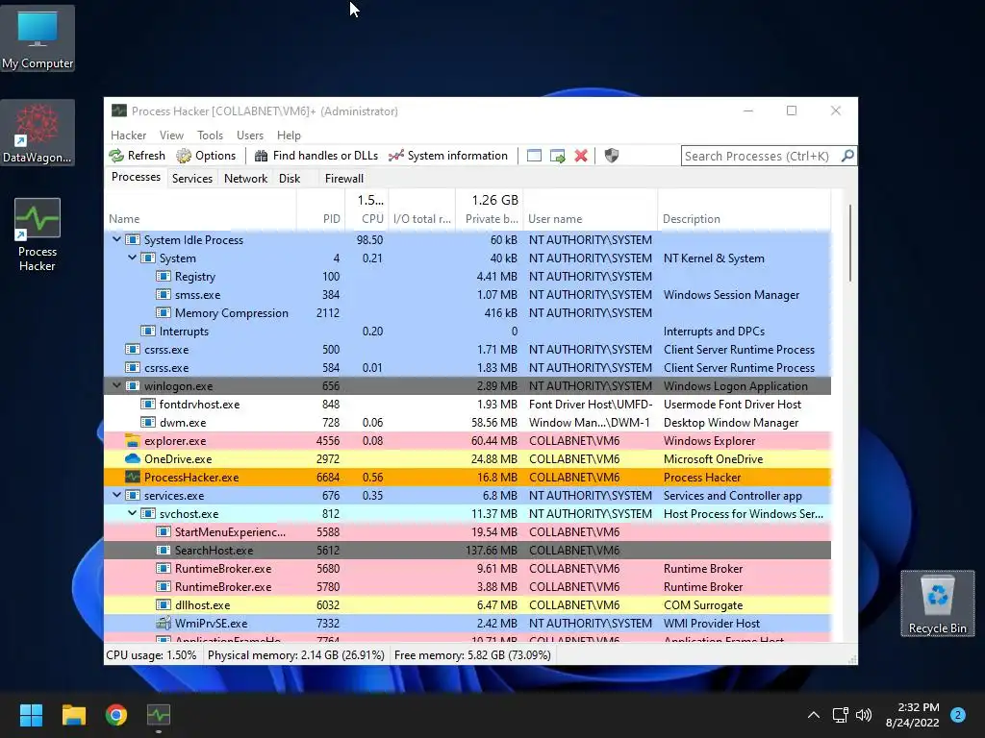Sort by the CPU column header
The width and height of the screenshot is (985, 738).
(366, 210)
